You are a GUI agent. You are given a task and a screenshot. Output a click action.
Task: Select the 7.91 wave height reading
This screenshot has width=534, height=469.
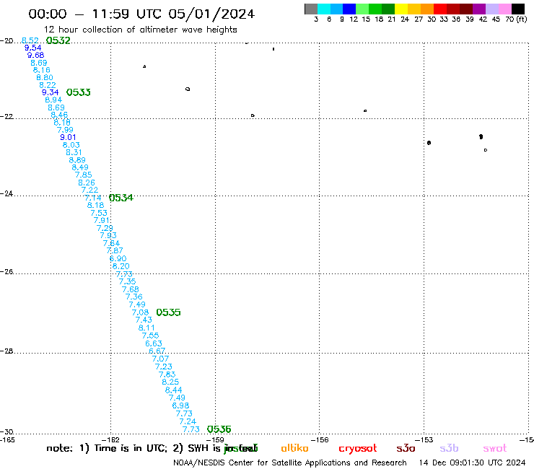[102, 220]
